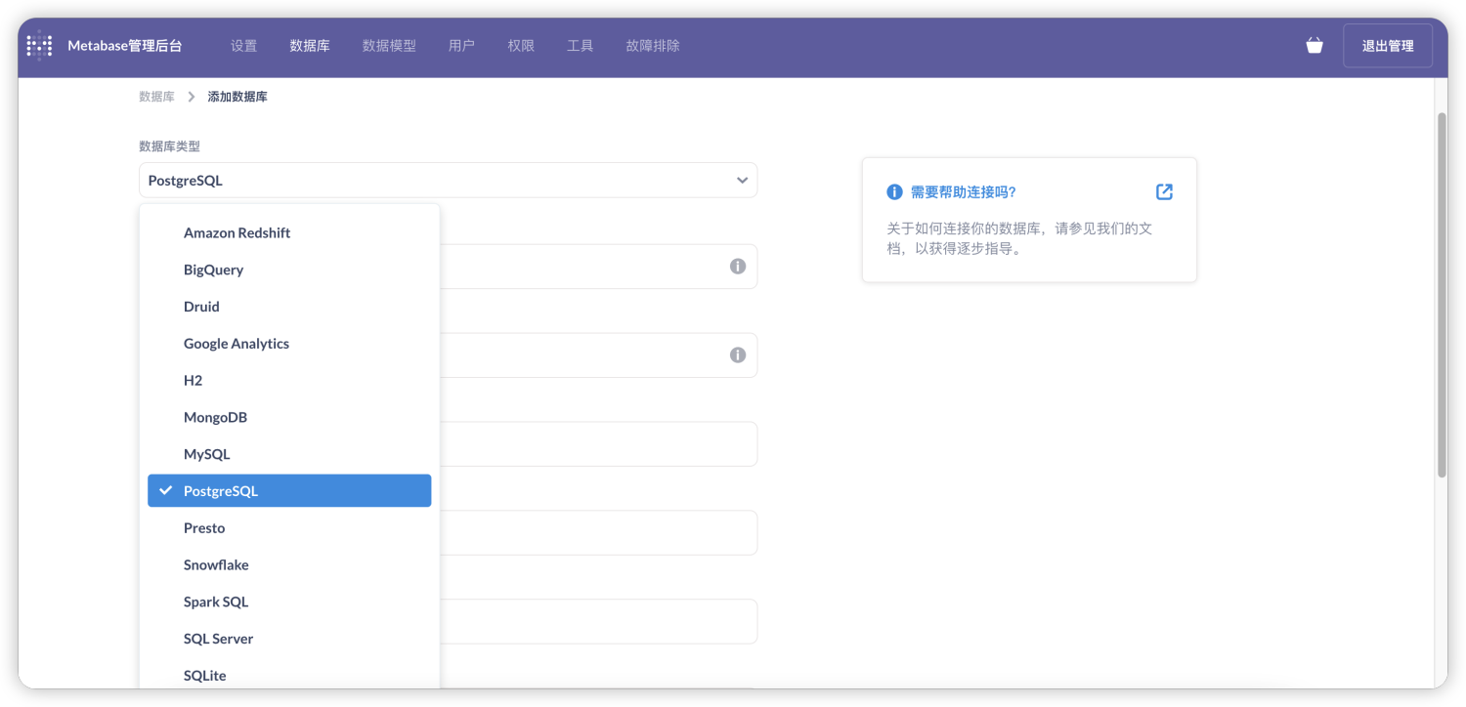Click the 退出管理 button
The width and height of the screenshot is (1466, 707).
click(1388, 46)
